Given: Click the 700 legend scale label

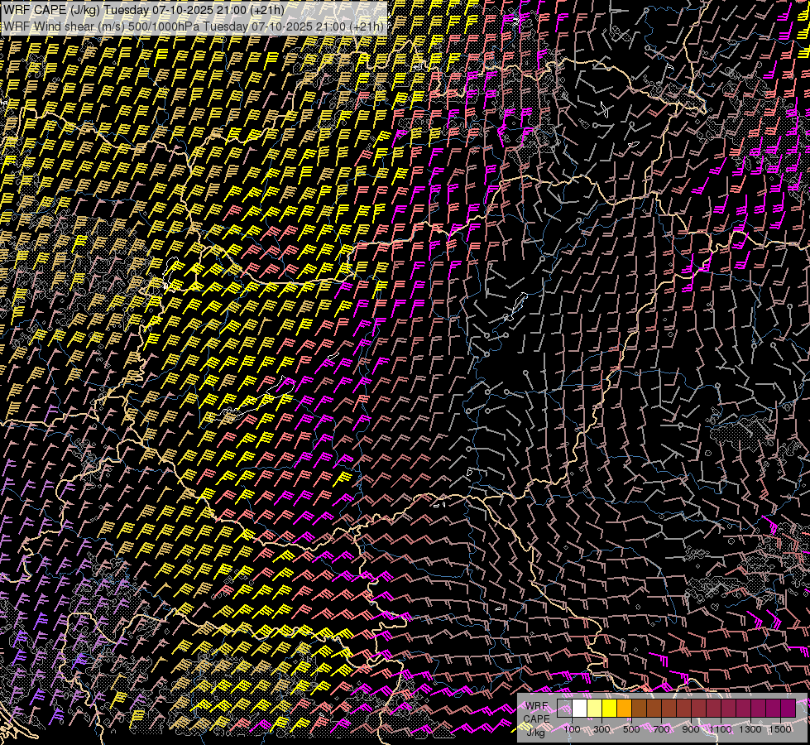Looking at the screenshot, I should (x=661, y=729).
